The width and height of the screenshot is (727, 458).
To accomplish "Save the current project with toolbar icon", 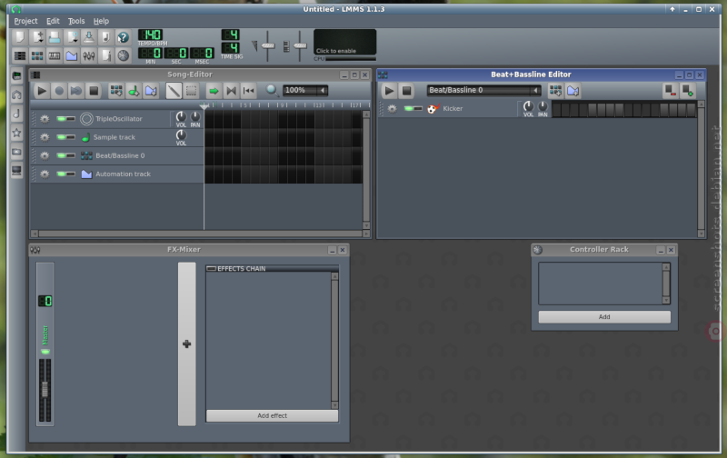I will coord(88,37).
